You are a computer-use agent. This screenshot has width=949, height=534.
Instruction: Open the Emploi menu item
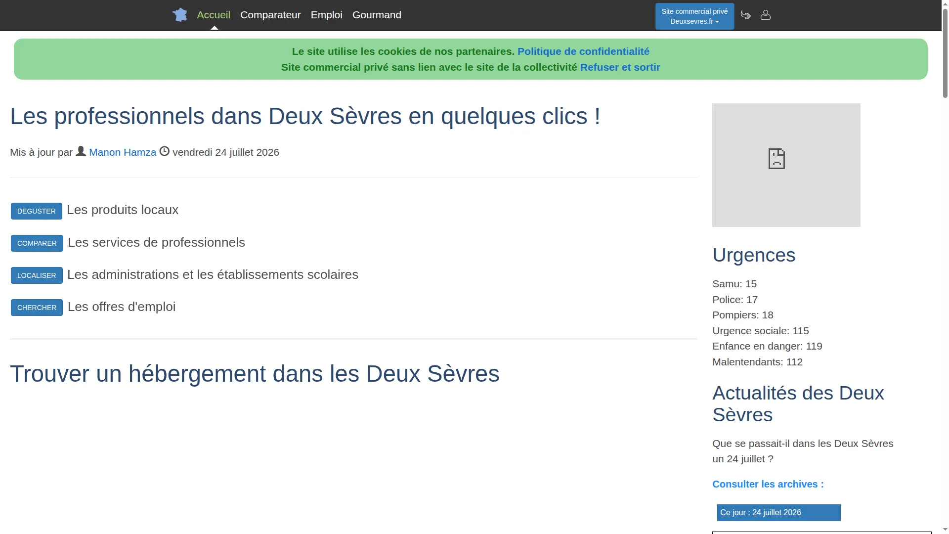tap(326, 15)
